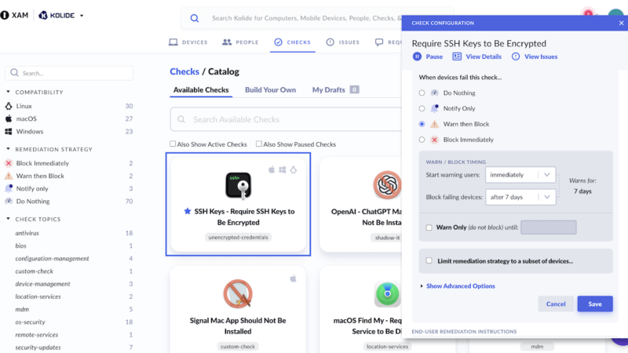The image size is (628, 353).
Task: Filter topics by mdm
Action: click(22, 309)
